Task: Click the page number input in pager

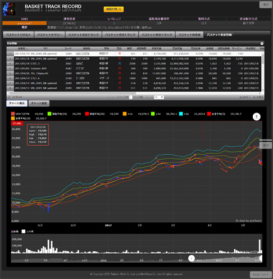Action: [x=131, y=97]
